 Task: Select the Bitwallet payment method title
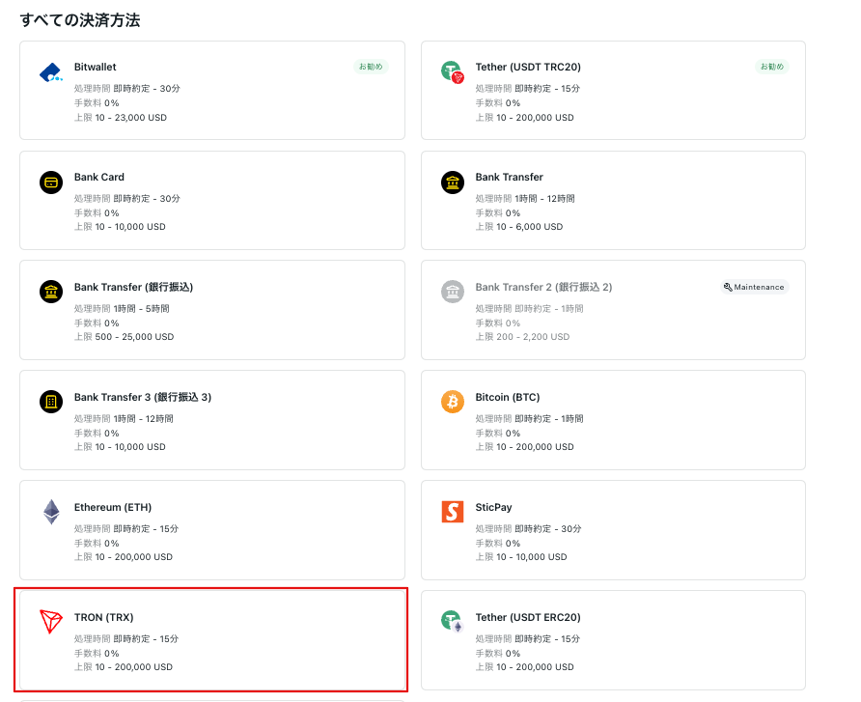(95, 67)
